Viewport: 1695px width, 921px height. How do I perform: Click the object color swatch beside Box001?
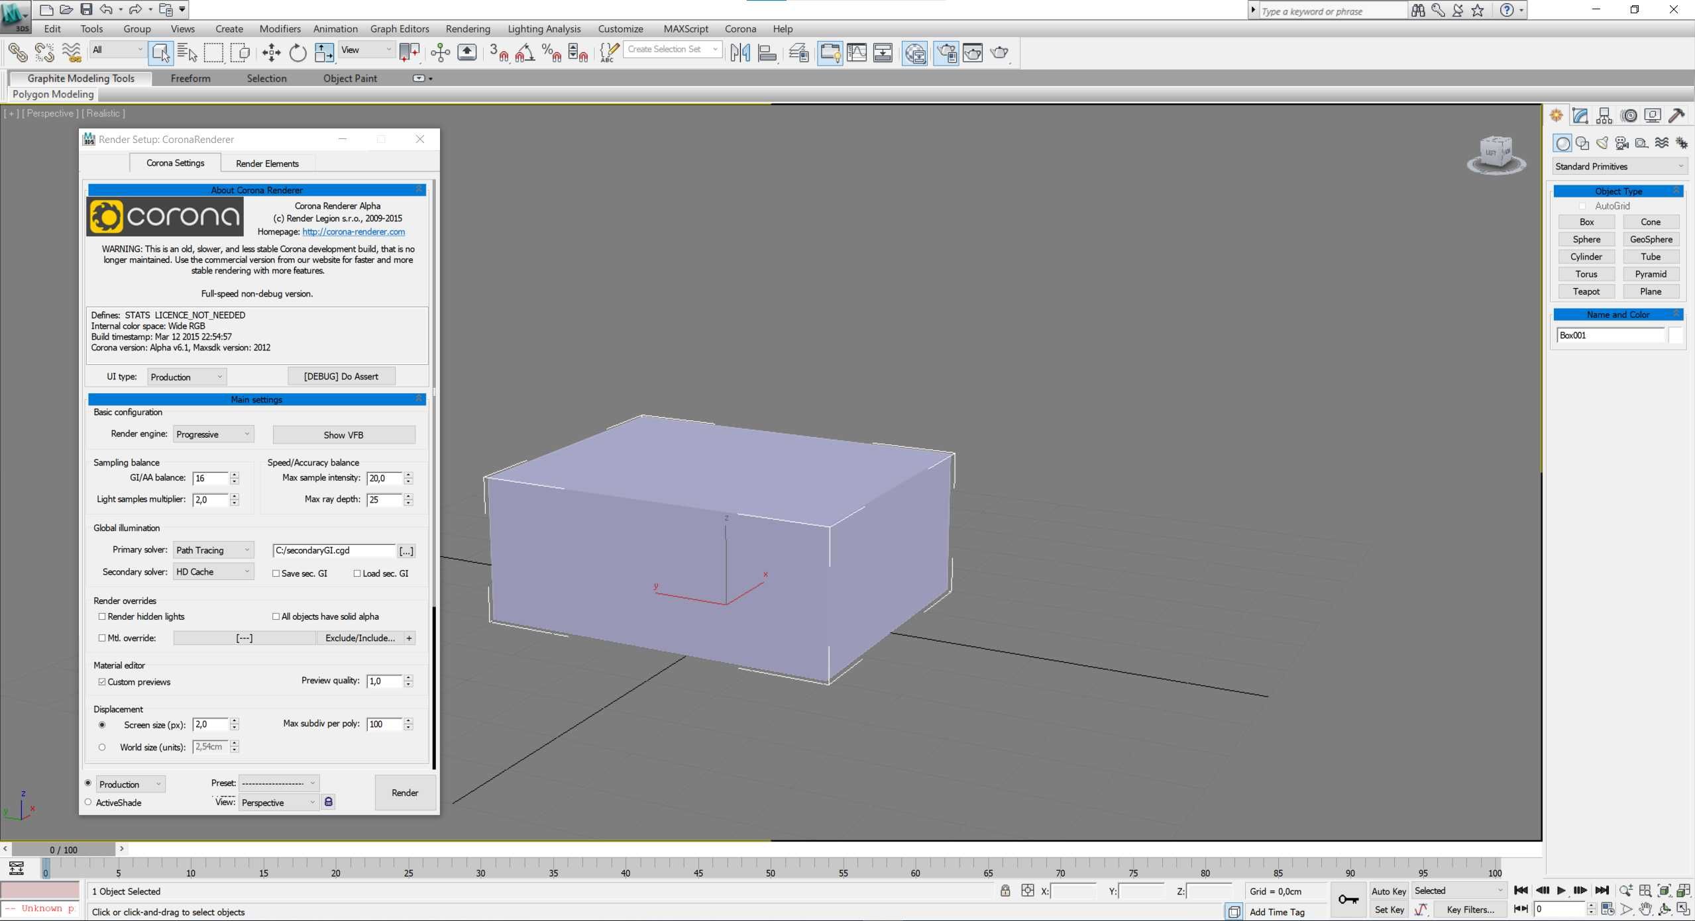pyautogui.click(x=1675, y=336)
